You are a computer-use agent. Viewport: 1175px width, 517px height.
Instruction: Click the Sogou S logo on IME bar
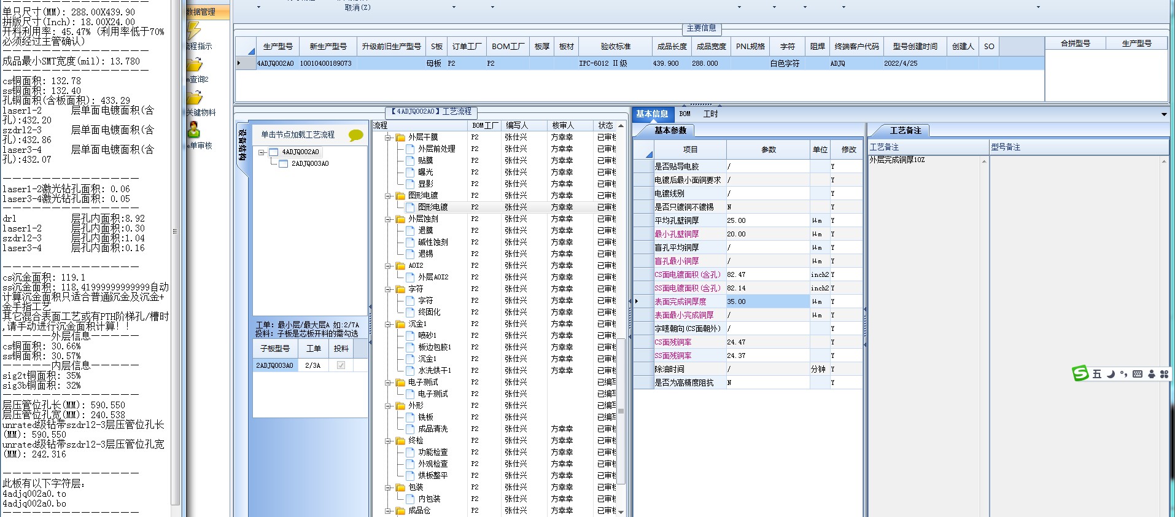[x=1080, y=373]
